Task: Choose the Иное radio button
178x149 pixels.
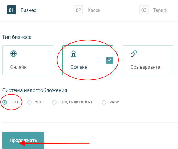Action: point(104,102)
